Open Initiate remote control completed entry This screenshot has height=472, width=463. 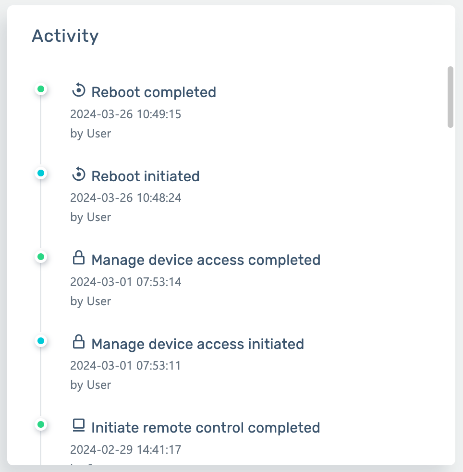point(206,428)
